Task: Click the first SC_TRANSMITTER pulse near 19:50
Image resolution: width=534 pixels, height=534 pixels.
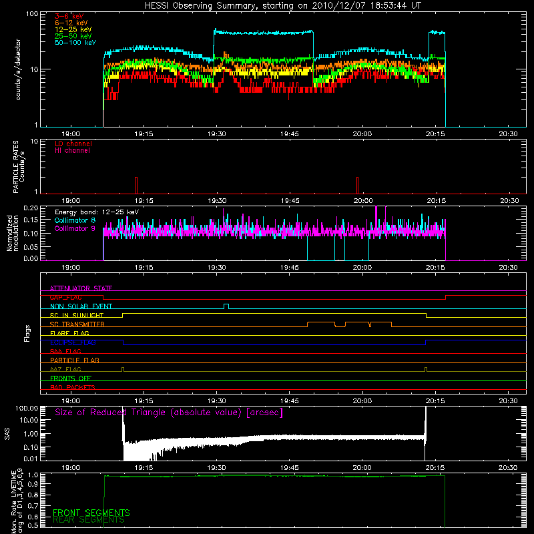Action: click(x=321, y=324)
